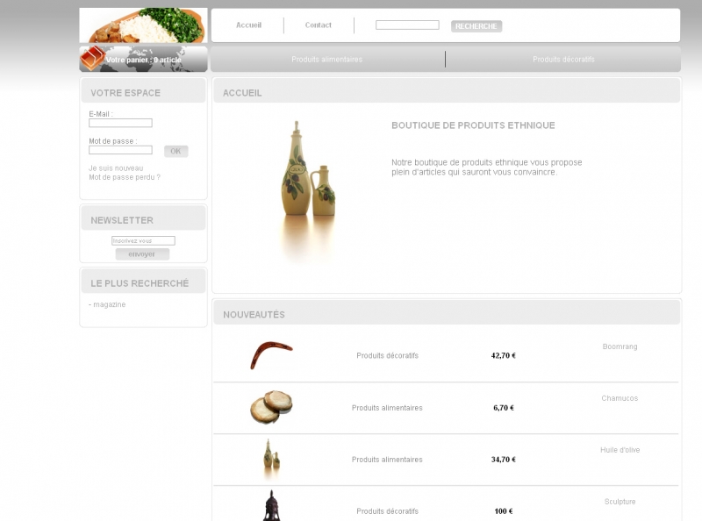702x521 pixels.
Task: Follow the Mot de passe perdu link
Action: pos(125,177)
